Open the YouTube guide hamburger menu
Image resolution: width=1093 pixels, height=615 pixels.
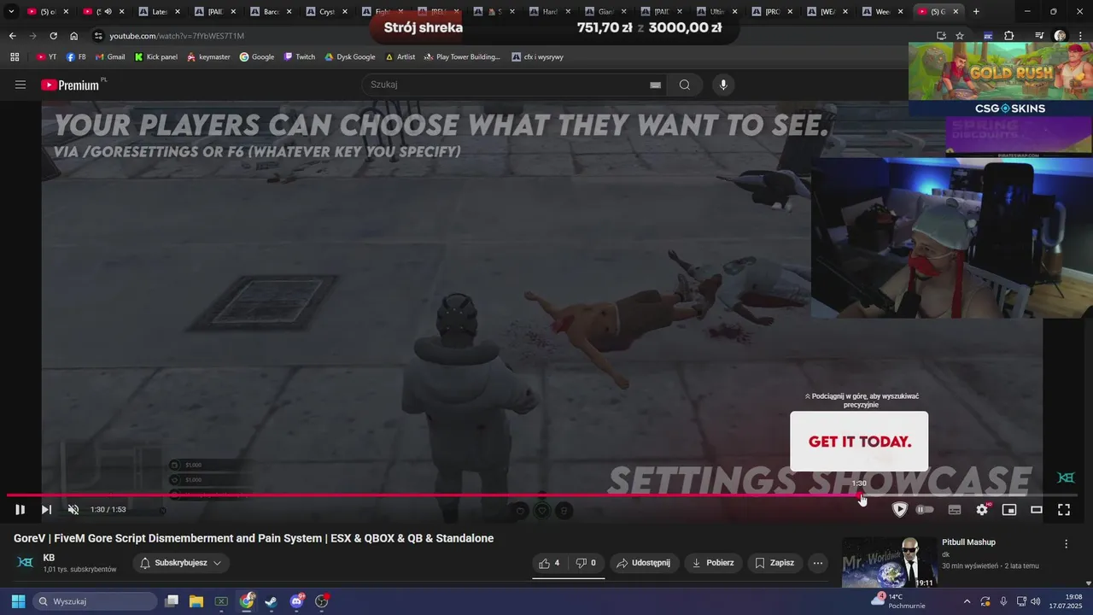(x=20, y=85)
